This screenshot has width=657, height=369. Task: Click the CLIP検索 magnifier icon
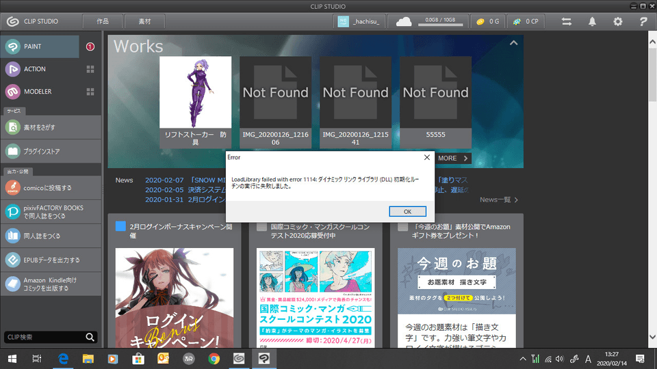coord(90,337)
